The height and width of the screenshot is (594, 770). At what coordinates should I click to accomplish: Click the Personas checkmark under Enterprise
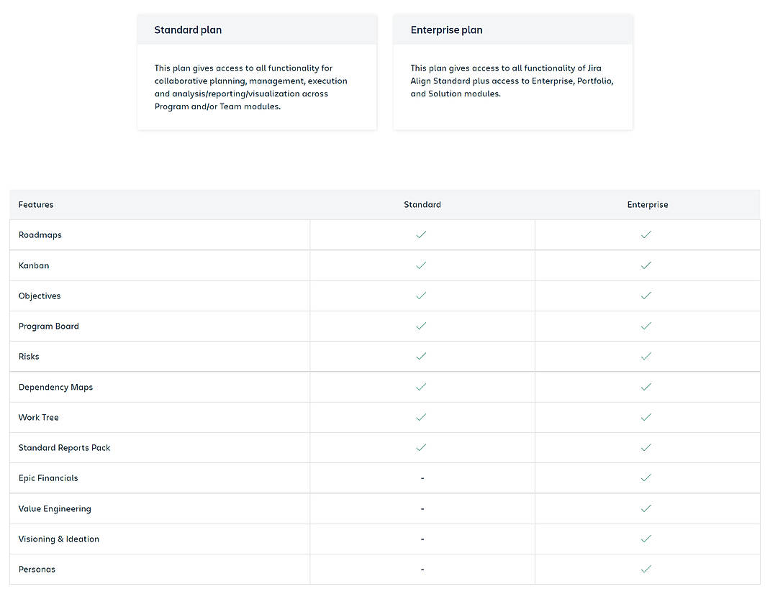646,569
